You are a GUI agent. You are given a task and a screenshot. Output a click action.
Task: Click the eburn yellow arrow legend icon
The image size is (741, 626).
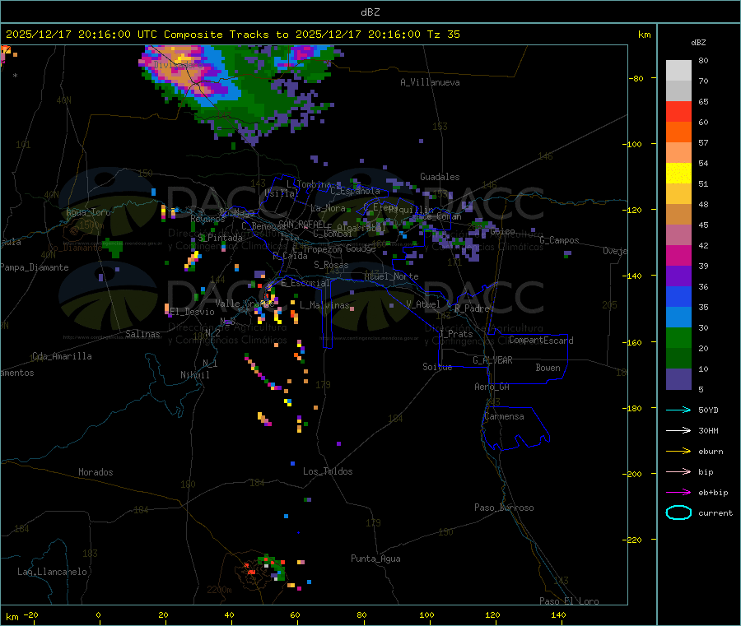678,452
